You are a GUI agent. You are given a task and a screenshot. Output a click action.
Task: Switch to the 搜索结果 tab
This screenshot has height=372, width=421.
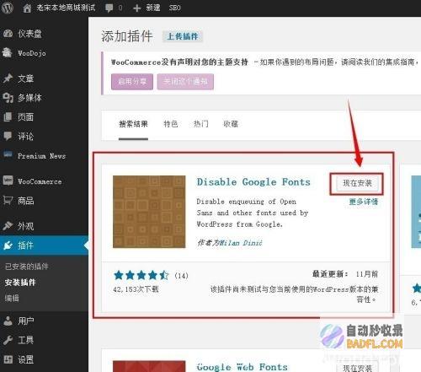[x=133, y=124]
